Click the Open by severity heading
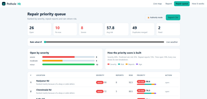This screenshot has width=207, height=99. (40, 53)
